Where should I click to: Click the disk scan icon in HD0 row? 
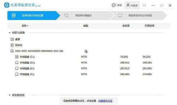[86, 51]
